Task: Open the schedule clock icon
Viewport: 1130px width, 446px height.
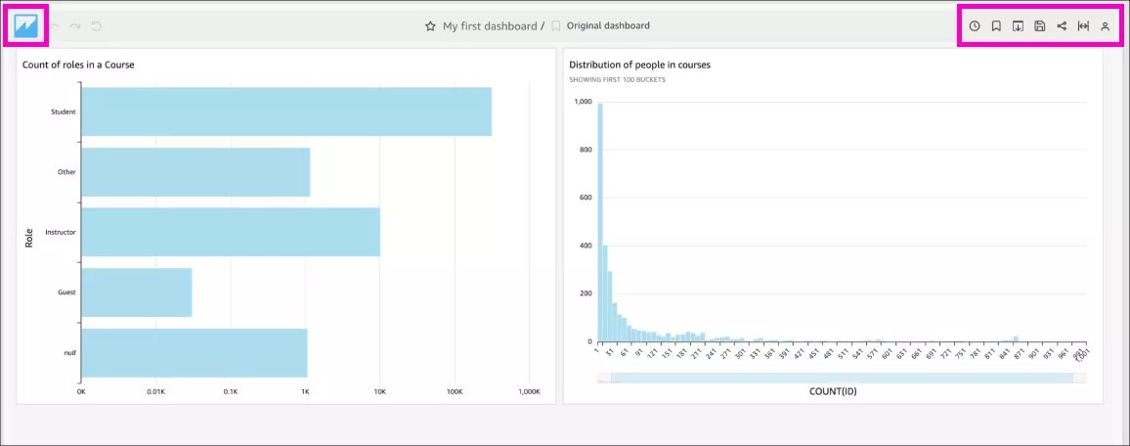Action: point(975,26)
